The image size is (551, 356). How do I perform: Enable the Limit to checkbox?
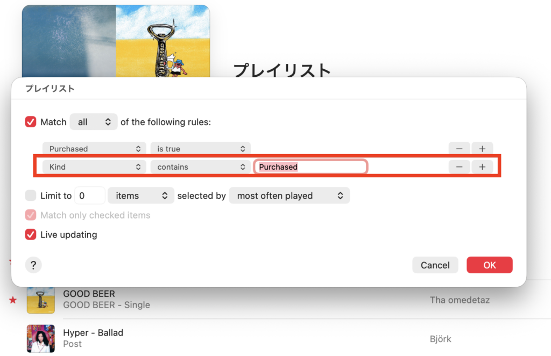[31, 195]
